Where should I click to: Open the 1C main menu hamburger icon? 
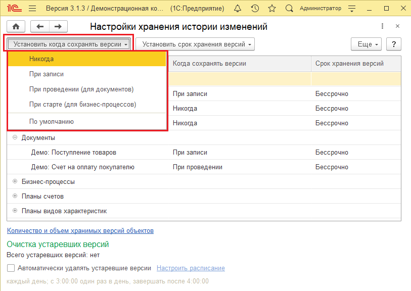point(32,9)
